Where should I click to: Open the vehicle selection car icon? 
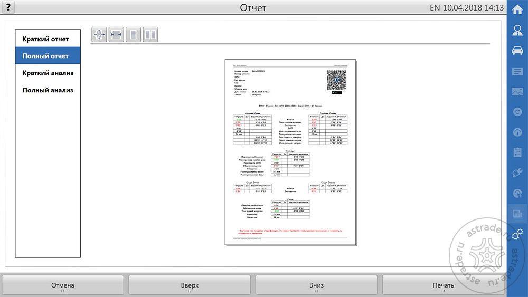pyautogui.click(x=517, y=51)
